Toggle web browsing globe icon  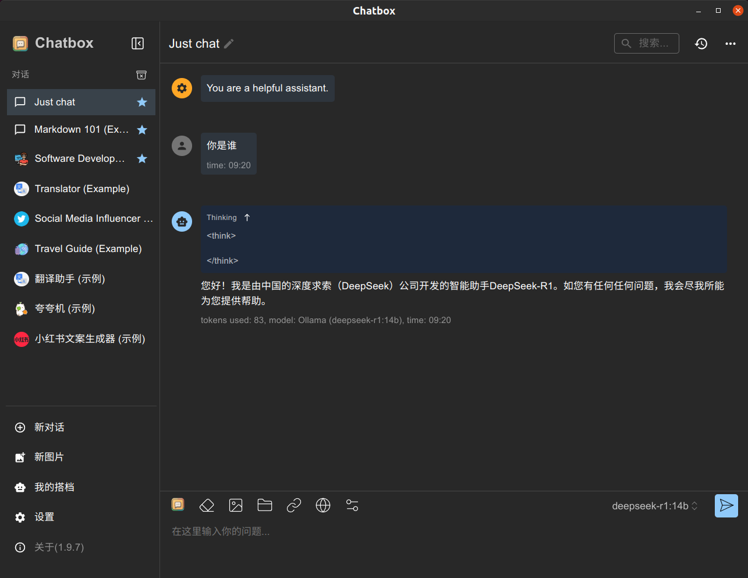[x=323, y=505]
